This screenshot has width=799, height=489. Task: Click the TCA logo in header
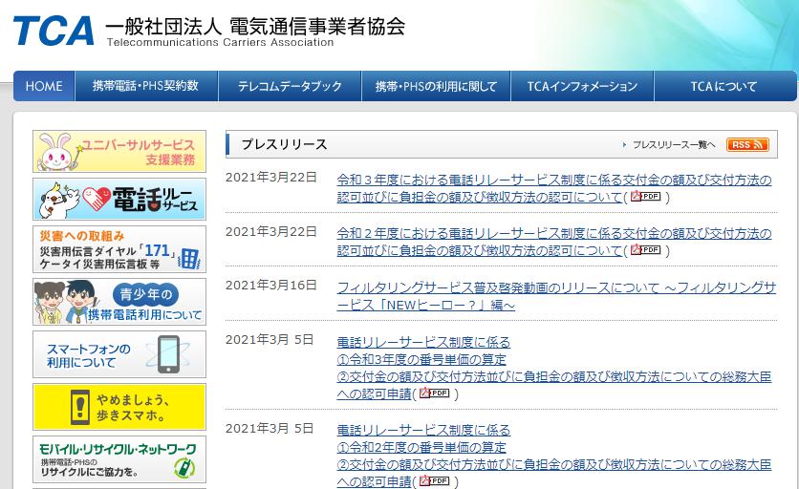pyautogui.click(x=54, y=31)
